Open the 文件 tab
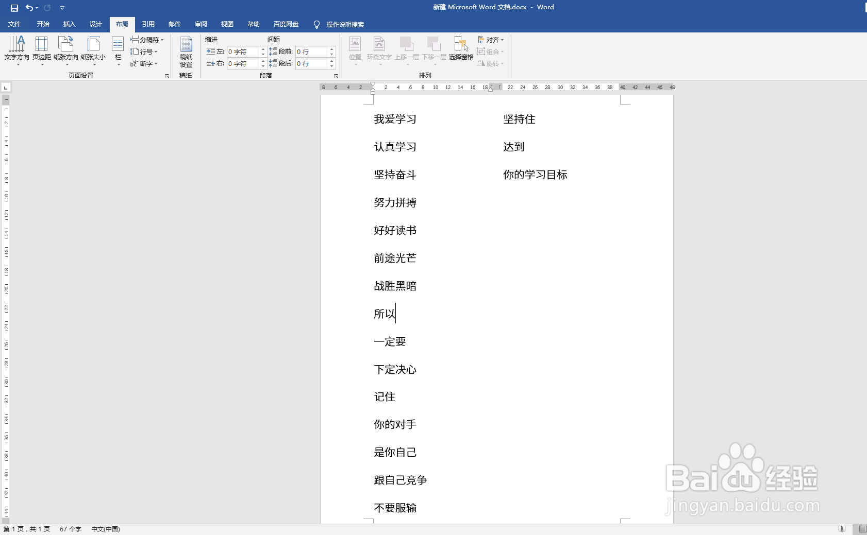Viewport: 867px width, 535px height. pos(14,24)
